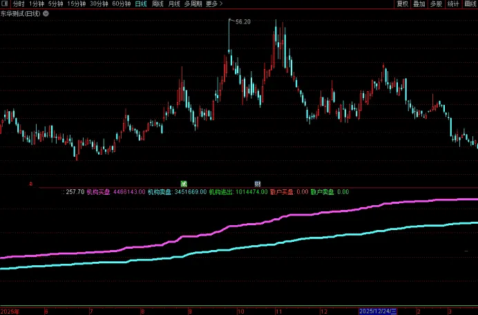
Task: Click the 散户卖盘 indicator label
Action: pos(323,192)
